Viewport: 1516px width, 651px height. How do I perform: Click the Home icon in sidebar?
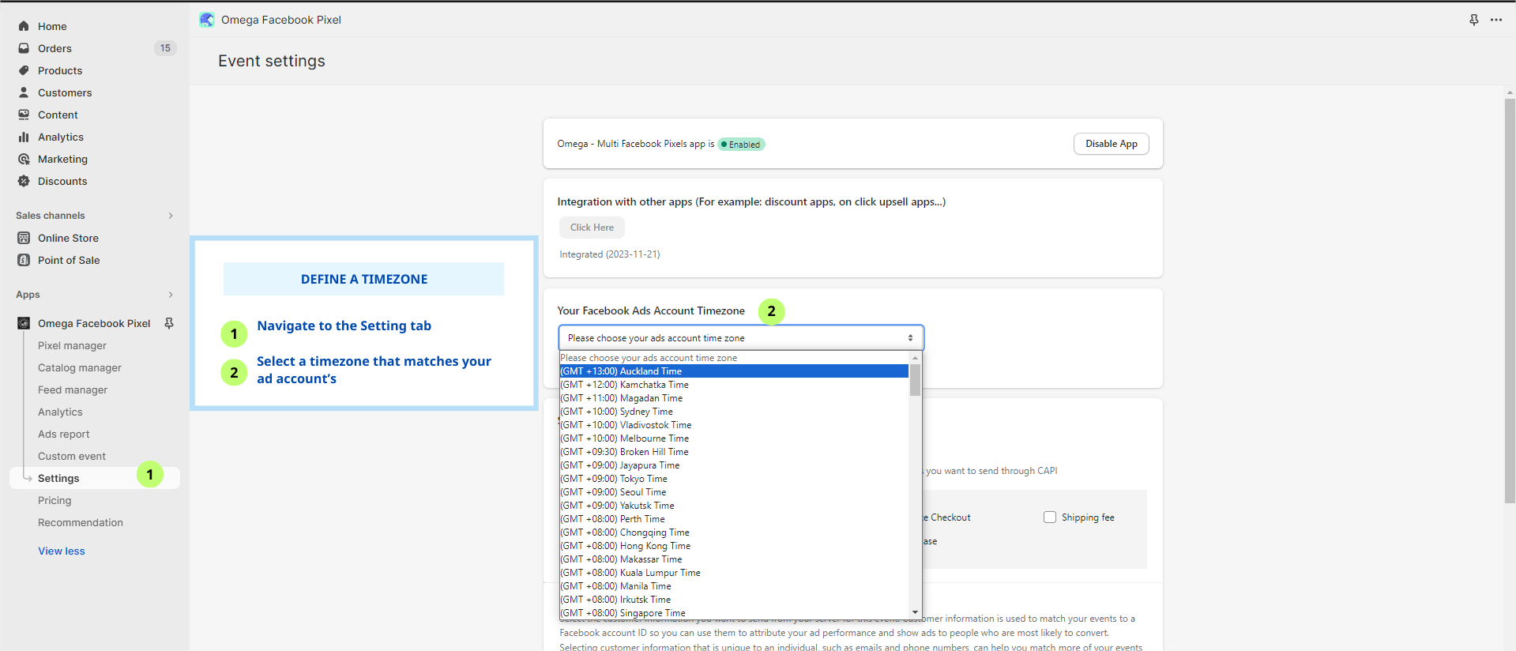(24, 26)
